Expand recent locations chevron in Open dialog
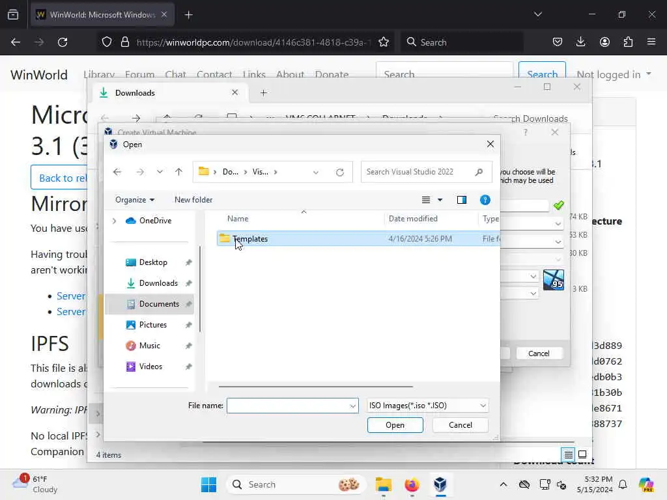 160,172
